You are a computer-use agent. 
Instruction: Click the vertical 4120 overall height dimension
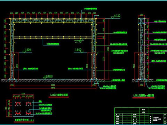pos(108,49)
